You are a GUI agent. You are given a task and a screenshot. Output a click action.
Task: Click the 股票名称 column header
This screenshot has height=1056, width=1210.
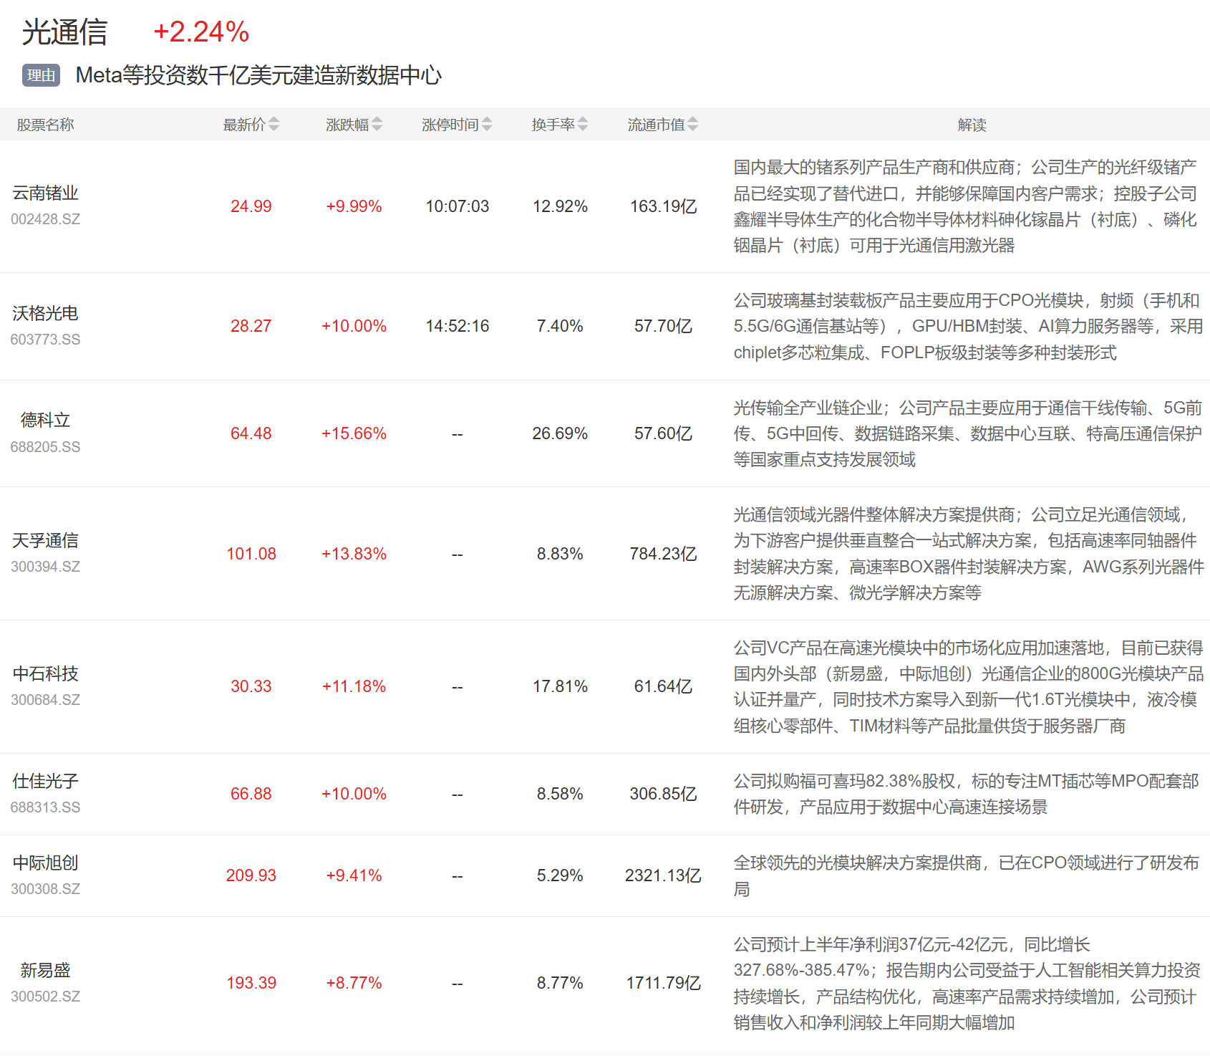pos(45,125)
